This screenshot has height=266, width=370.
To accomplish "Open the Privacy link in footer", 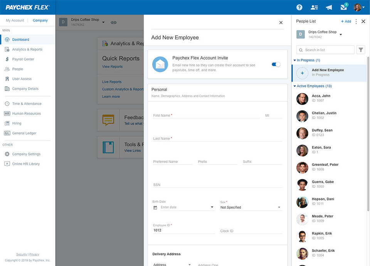I will (34, 254).
